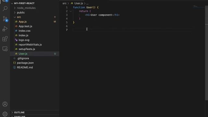This screenshot has height=117, width=208.
Task: Click the braces icon beside package.json
Action: coord(14,63)
